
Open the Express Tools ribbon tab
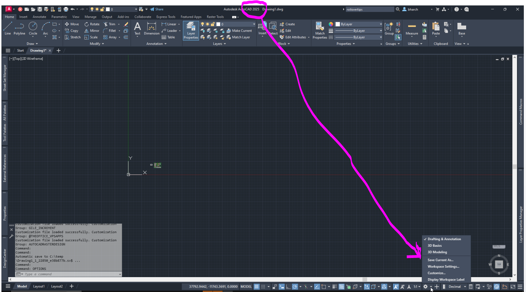coord(165,17)
